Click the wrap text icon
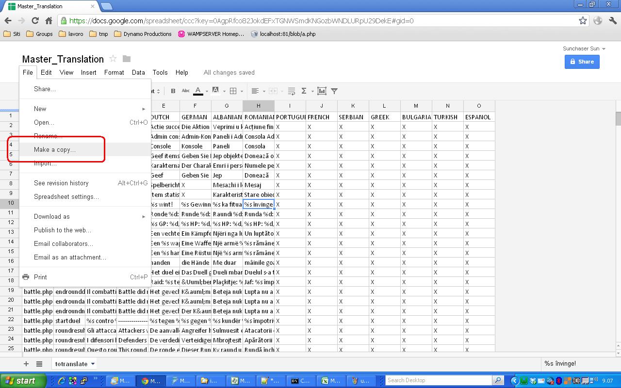This screenshot has height=388, width=621. point(292,91)
